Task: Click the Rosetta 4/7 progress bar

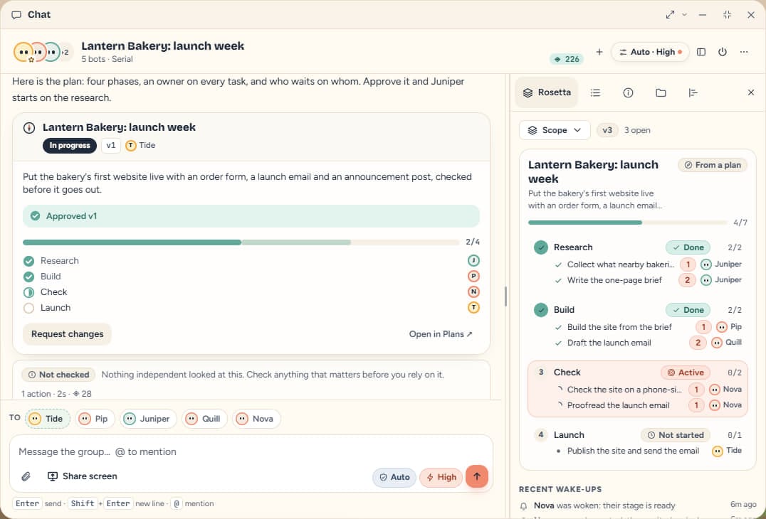Action: tap(628, 223)
